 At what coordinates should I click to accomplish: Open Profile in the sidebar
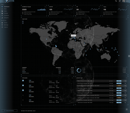pyautogui.click(x=4, y=23)
